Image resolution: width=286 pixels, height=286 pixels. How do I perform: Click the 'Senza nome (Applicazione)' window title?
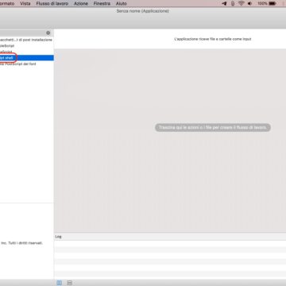pyautogui.click(x=143, y=11)
